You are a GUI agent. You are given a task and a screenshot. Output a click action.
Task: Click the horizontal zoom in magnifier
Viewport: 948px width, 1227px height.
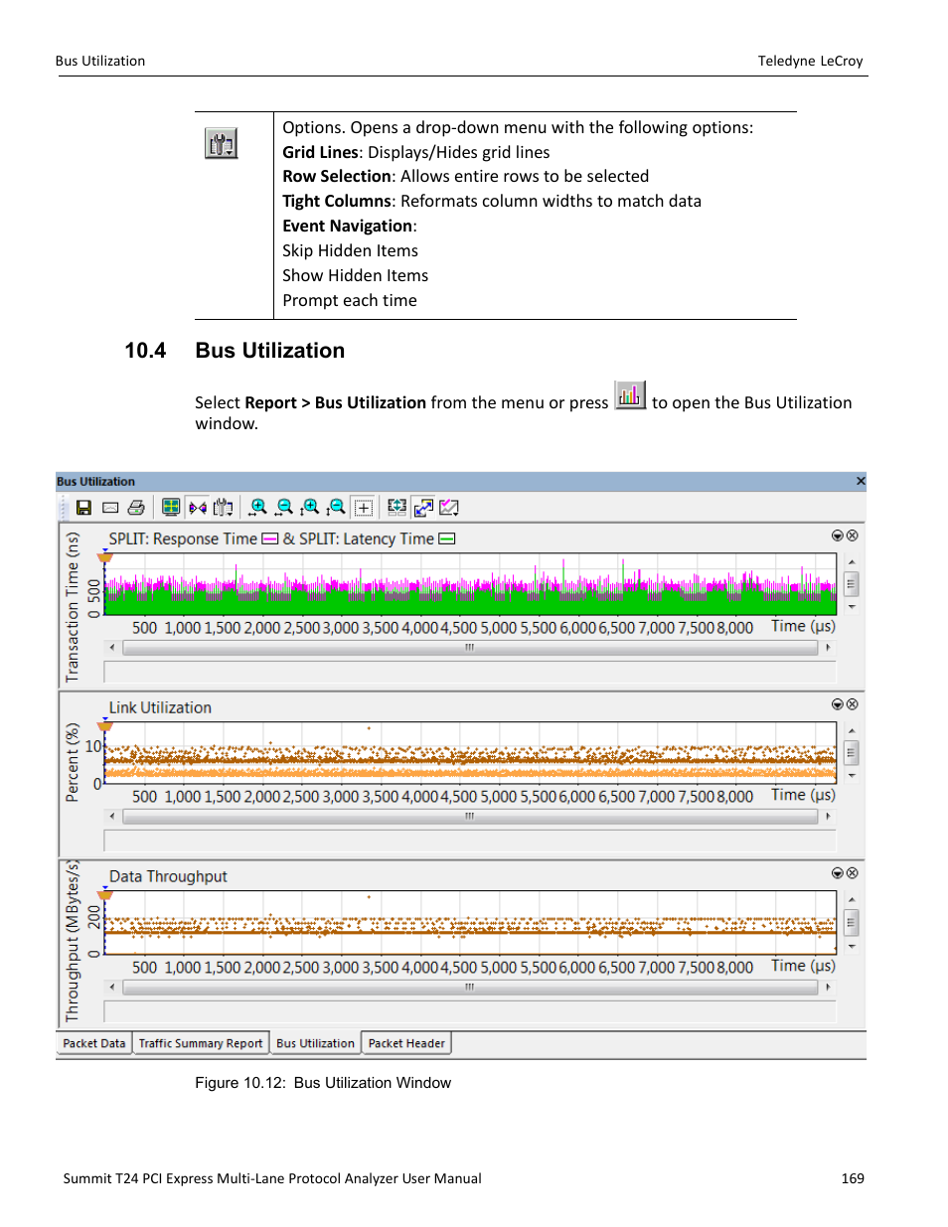[257, 508]
